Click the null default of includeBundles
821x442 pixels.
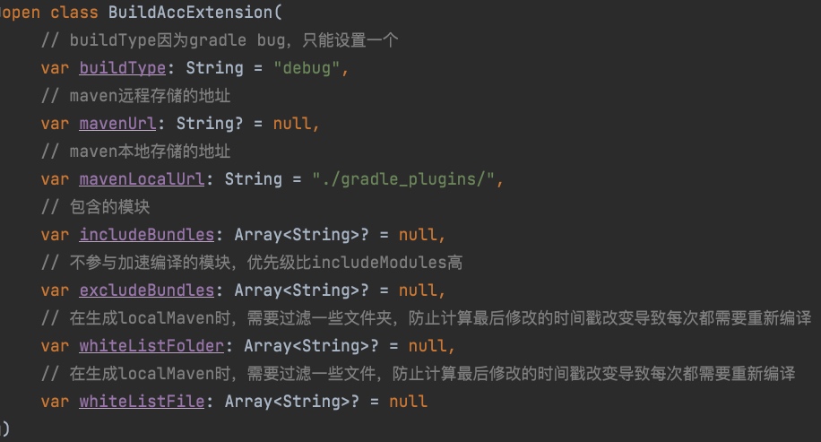click(419, 235)
